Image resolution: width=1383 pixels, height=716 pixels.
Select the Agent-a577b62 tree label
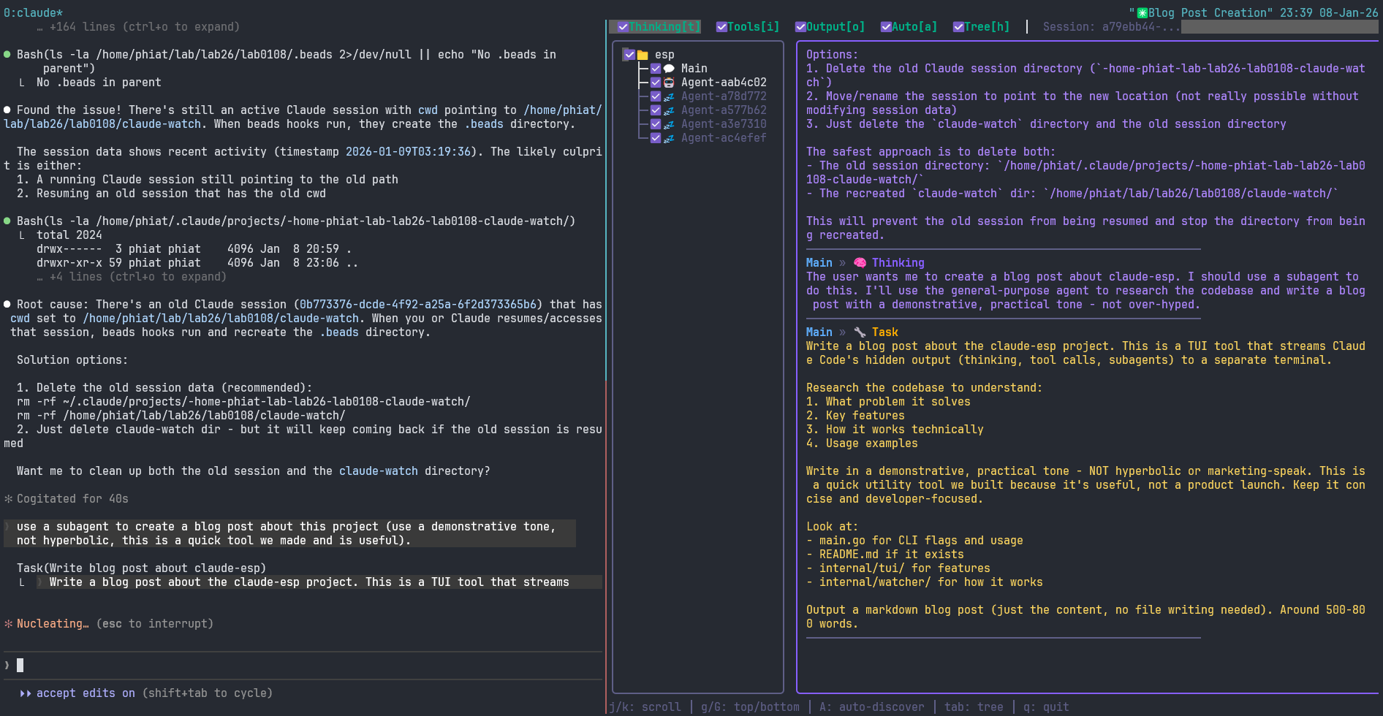[724, 110]
